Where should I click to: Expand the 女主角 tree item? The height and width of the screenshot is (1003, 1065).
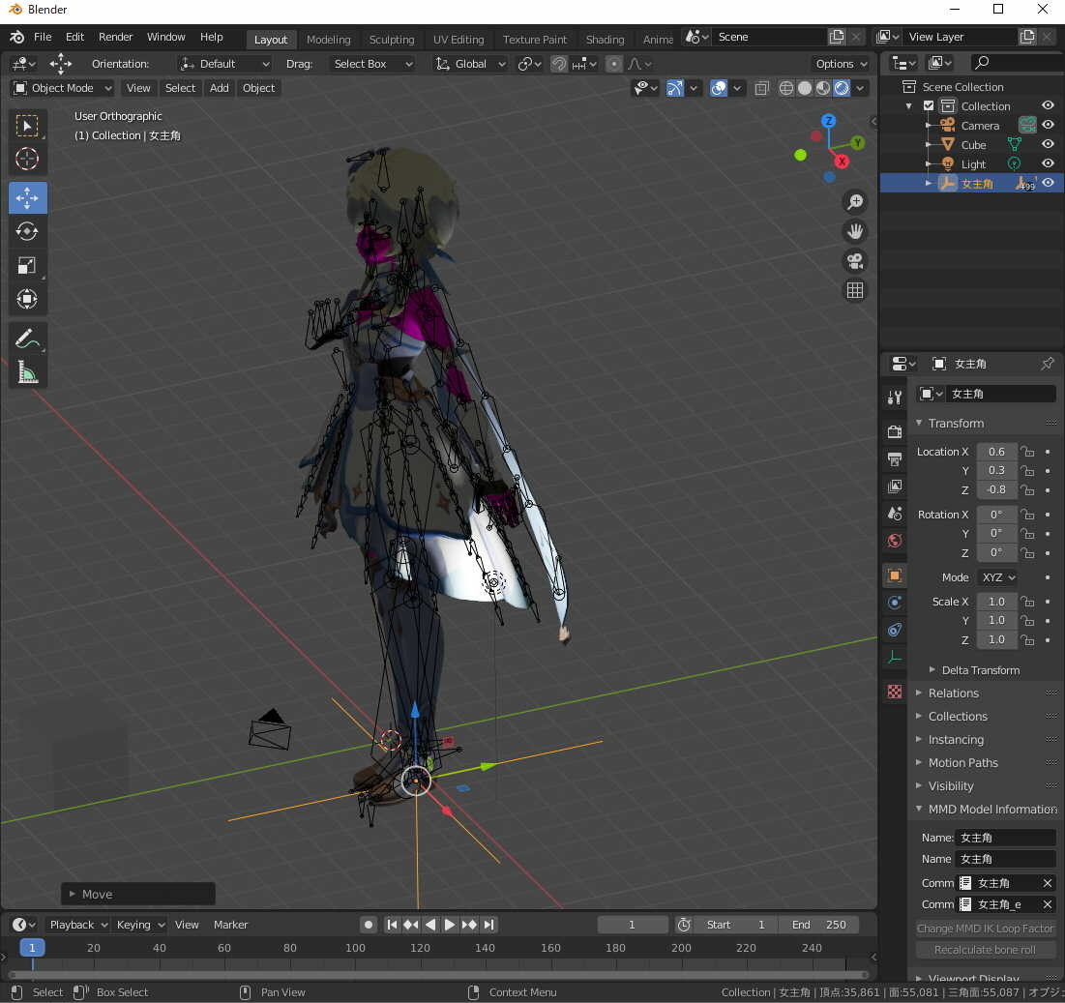tap(929, 183)
